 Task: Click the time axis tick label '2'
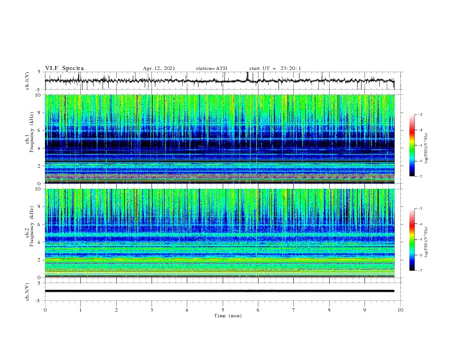coord(116,310)
